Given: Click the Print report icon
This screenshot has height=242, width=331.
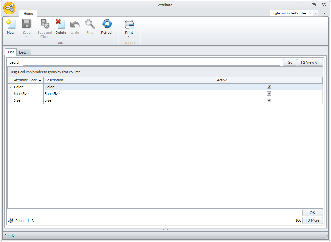Looking at the screenshot, I should [129, 24].
